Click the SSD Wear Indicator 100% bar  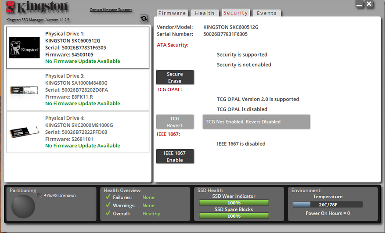[234, 203]
